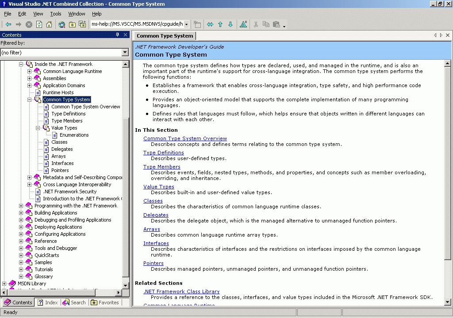
Task: Open the View menu
Action: pos(38,14)
